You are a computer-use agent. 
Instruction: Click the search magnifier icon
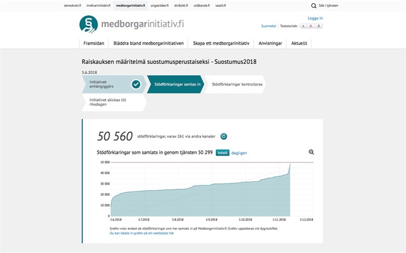[x=314, y=6]
